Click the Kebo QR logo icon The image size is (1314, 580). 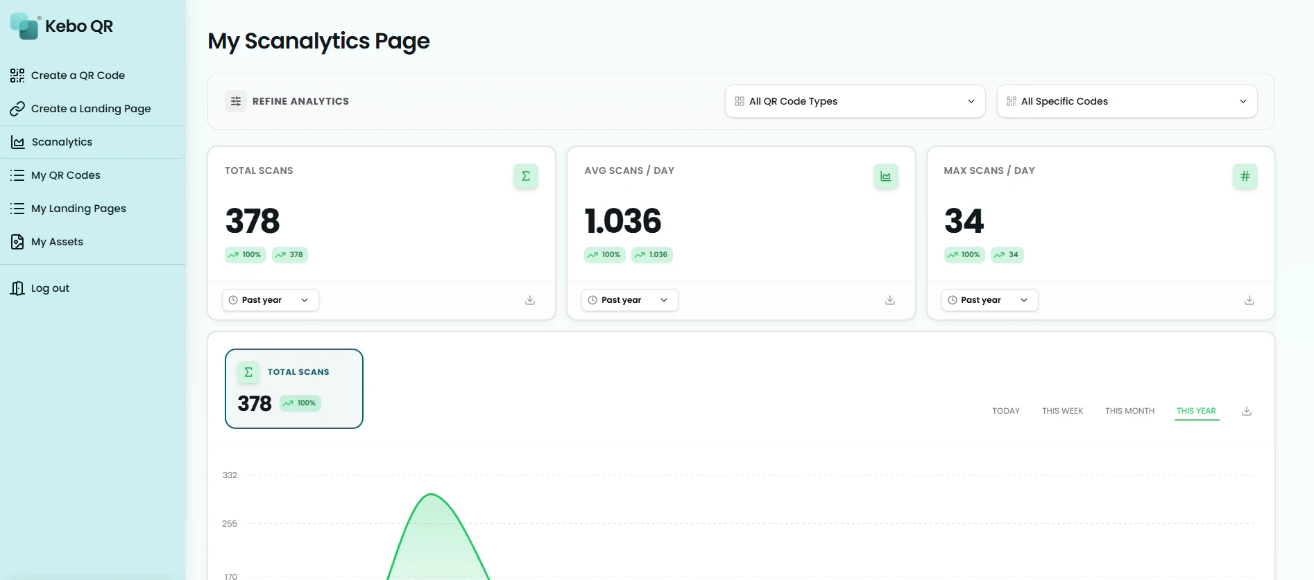(x=26, y=26)
